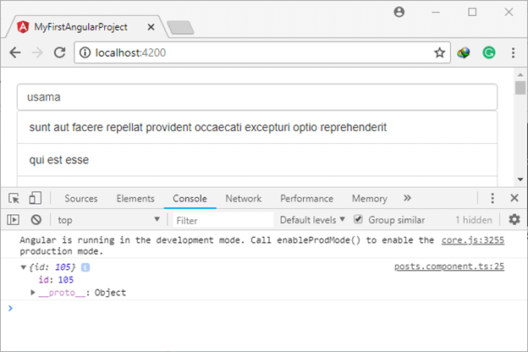Expand the __proto__ Object entry
Screen dimensions: 528x352
coord(33,293)
